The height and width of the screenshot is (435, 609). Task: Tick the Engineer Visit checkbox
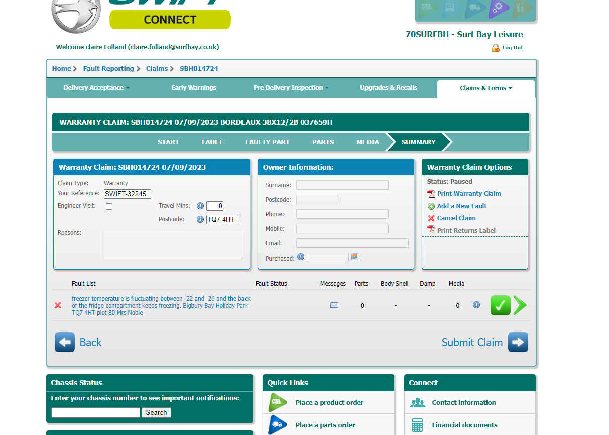(109, 206)
